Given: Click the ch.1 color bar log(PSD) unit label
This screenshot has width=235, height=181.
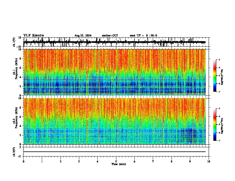Looking at the screenshot, I should pyautogui.click(x=222, y=77).
